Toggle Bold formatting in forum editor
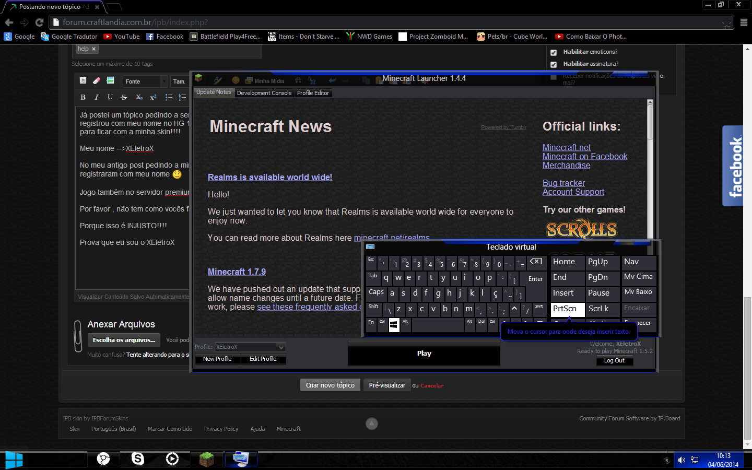This screenshot has width=752, height=470. coord(83,97)
